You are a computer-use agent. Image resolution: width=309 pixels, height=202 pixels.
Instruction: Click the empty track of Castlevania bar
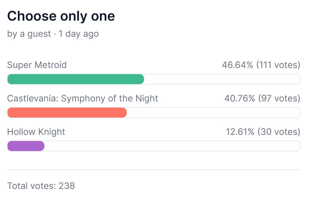coord(214,113)
